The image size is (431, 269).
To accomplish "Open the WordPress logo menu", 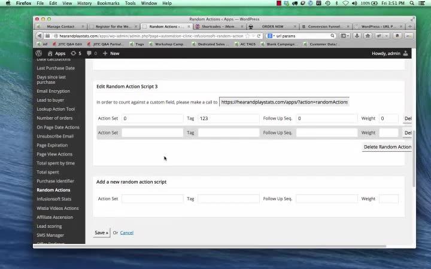I will coord(38,53).
